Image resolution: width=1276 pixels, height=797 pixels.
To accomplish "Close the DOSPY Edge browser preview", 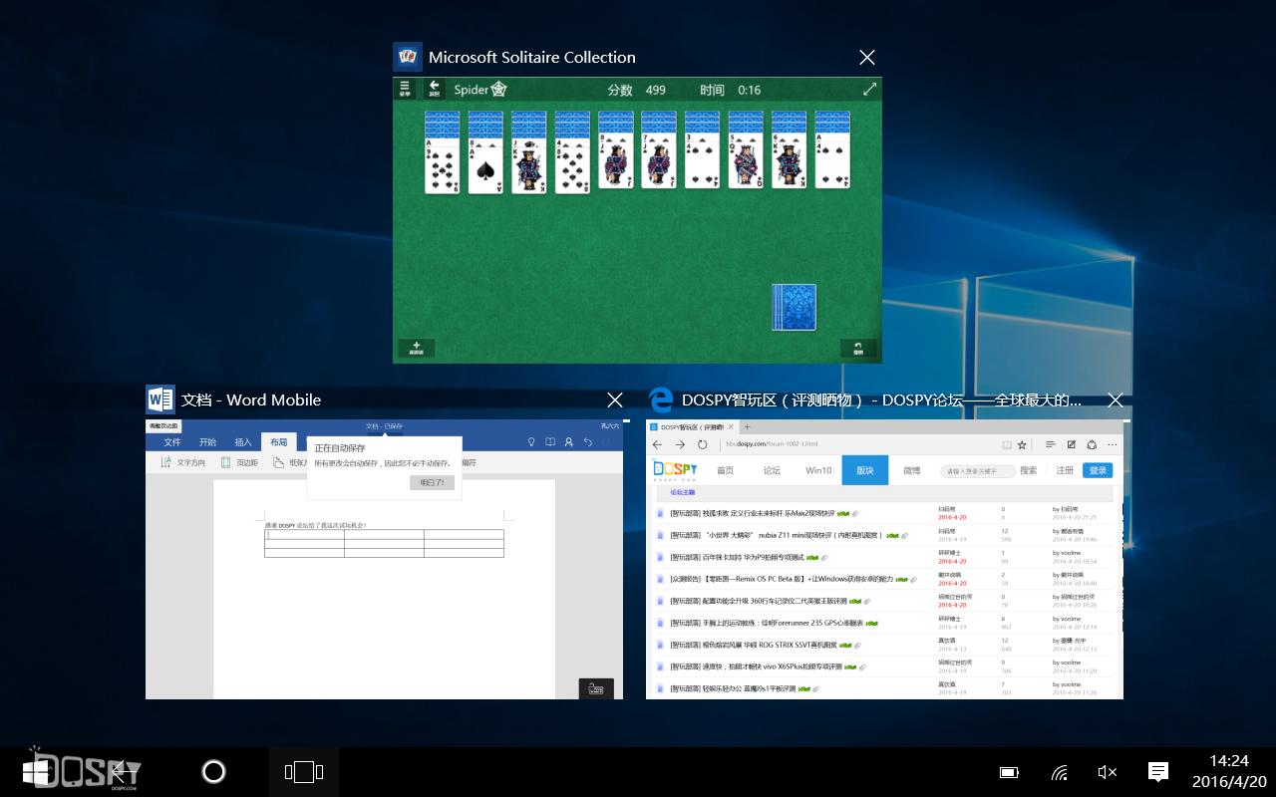I will (1116, 399).
